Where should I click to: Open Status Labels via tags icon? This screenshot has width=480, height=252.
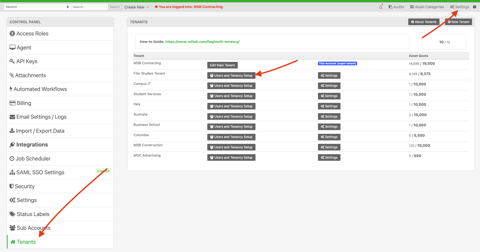coord(12,214)
